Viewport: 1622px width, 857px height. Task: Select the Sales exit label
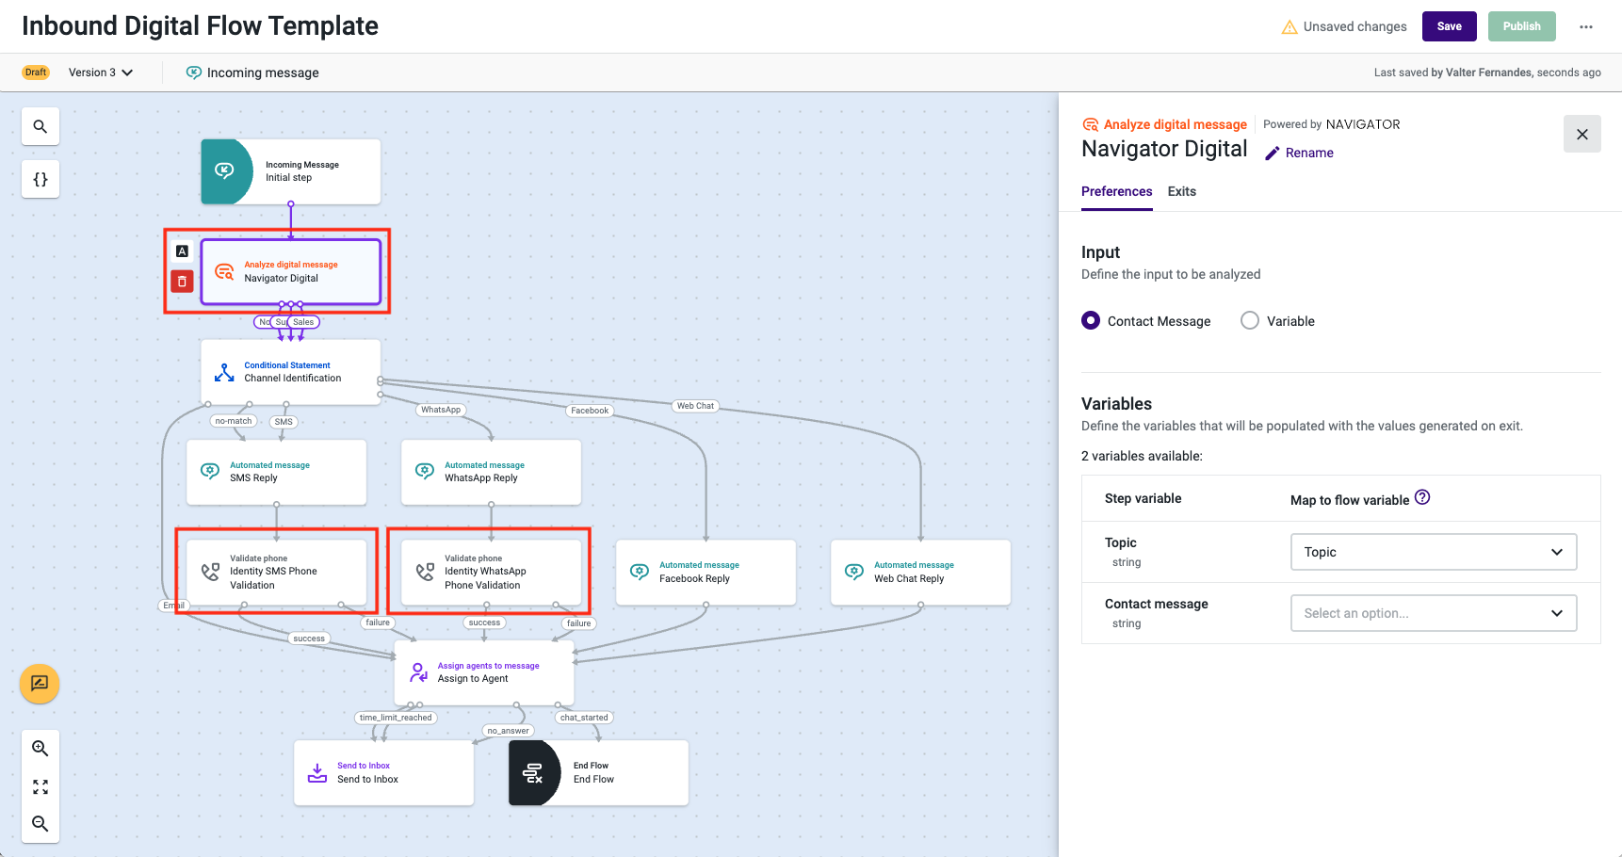(303, 322)
